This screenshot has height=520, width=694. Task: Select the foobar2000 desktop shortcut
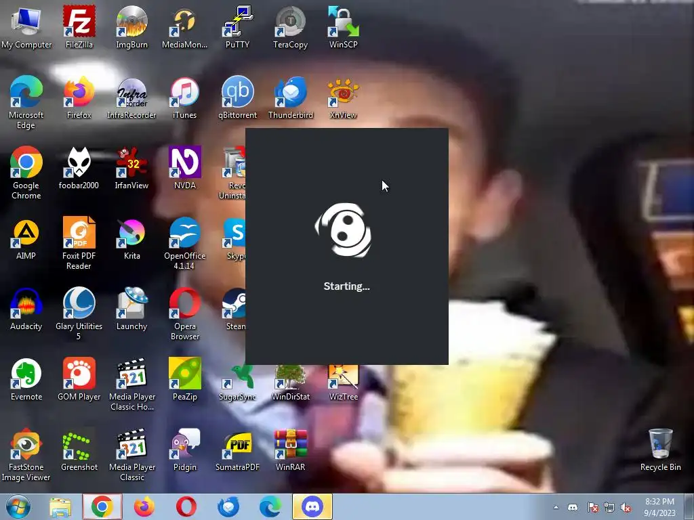click(x=79, y=168)
